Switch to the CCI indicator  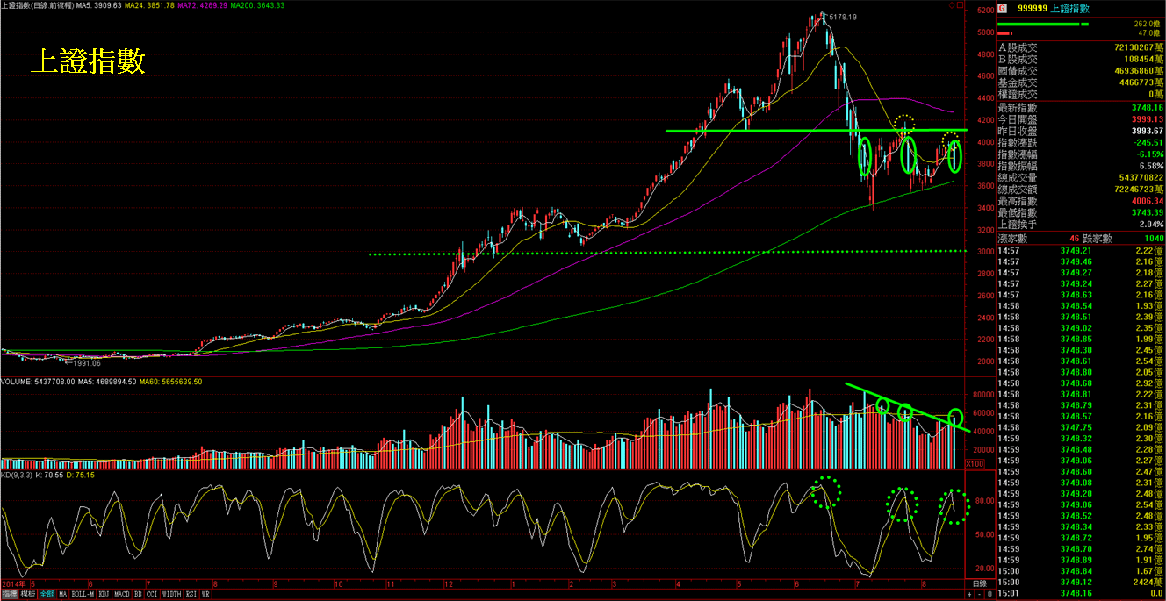(x=151, y=594)
